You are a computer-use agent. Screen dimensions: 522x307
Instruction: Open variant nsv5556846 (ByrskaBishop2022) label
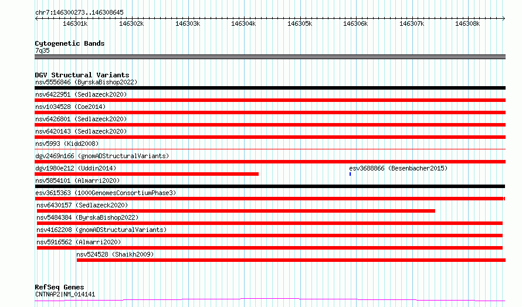tap(86, 82)
